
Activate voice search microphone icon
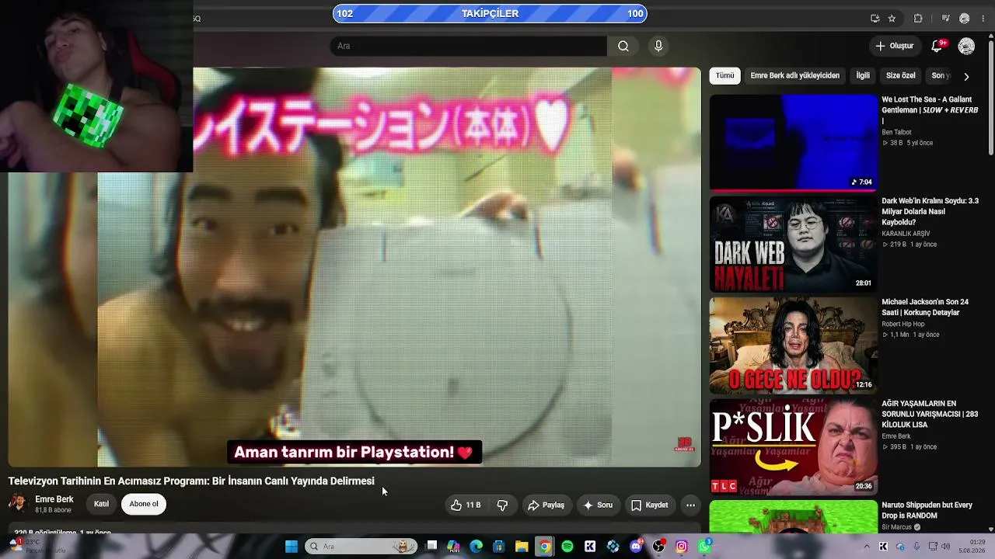tap(658, 46)
